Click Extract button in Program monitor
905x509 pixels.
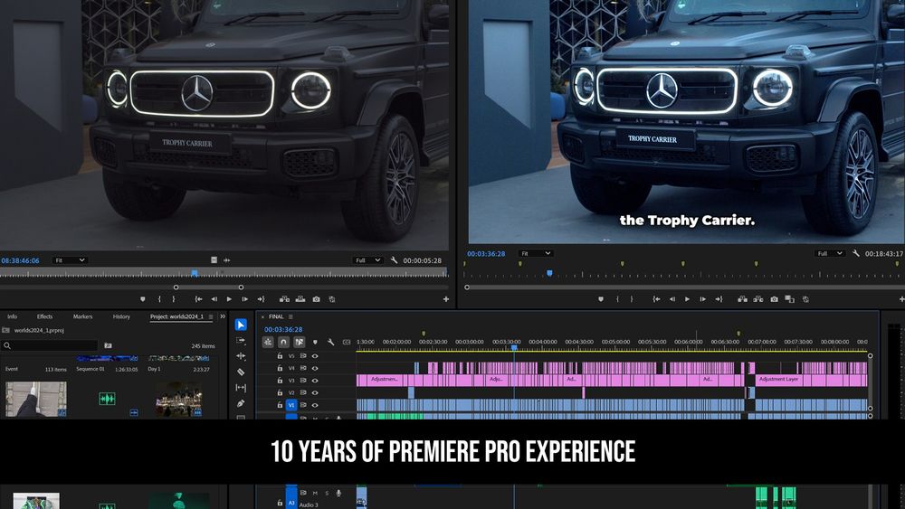point(757,299)
